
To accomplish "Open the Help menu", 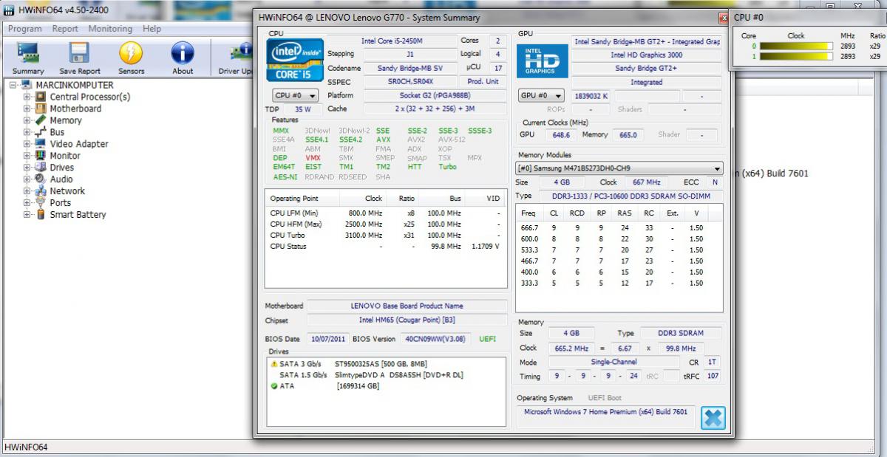I will (152, 29).
